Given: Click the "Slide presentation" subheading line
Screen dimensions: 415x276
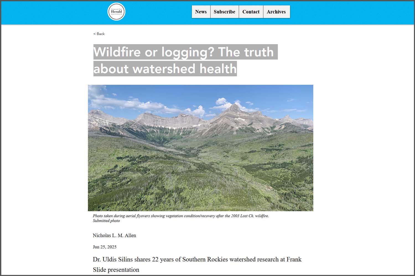Looking at the screenshot, I should click(x=116, y=270).
